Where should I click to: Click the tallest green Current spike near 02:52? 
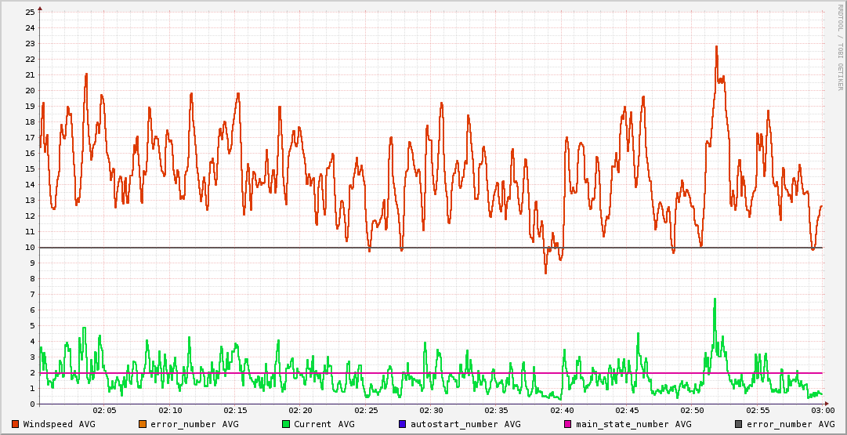click(715, 299)
